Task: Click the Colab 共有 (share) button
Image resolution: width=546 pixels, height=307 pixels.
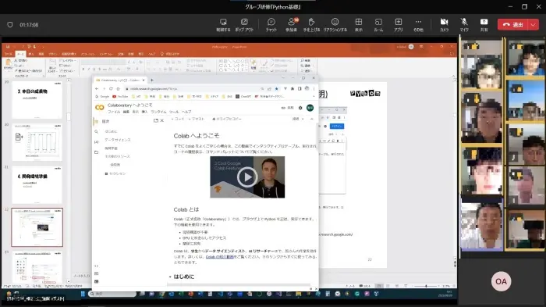Action: (x=288, y=108)
